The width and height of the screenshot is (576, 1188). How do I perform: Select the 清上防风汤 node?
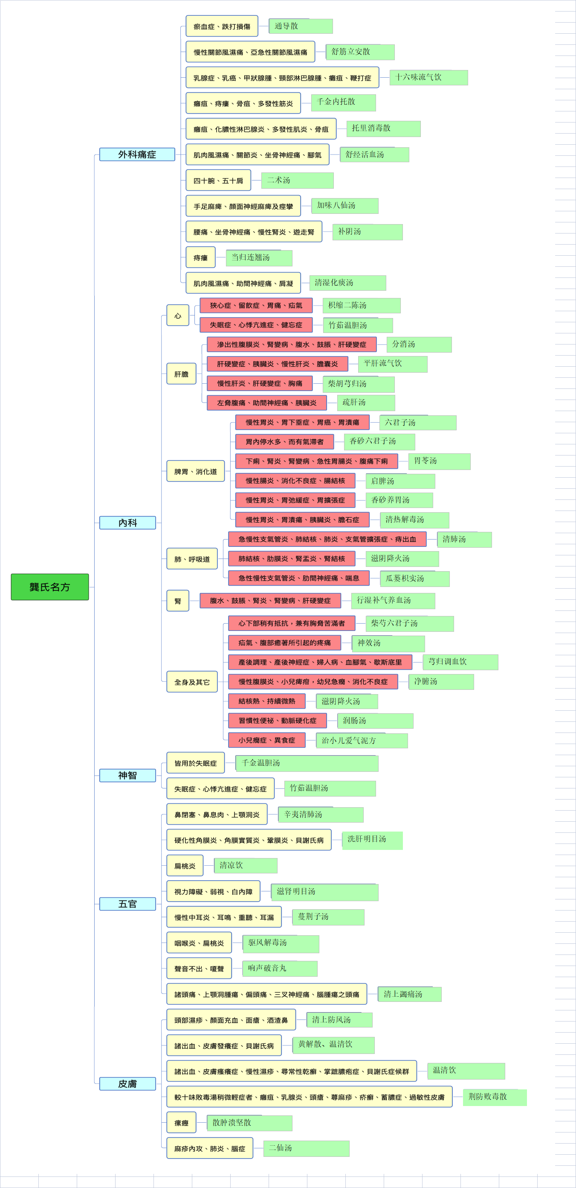pos(340,1020)
